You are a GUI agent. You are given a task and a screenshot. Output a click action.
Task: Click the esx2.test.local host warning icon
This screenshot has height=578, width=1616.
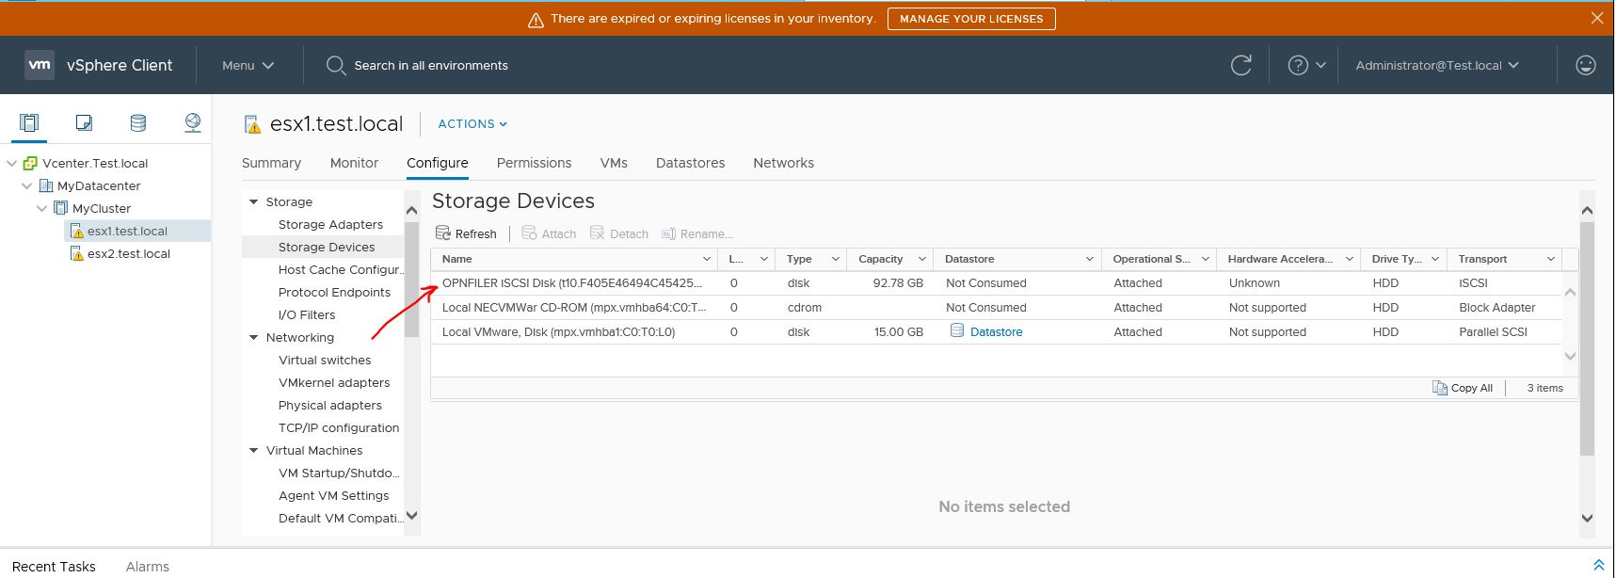click(77, 253)
